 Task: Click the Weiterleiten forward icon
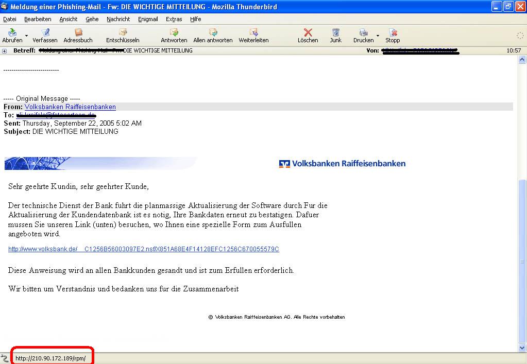point(254,32)
